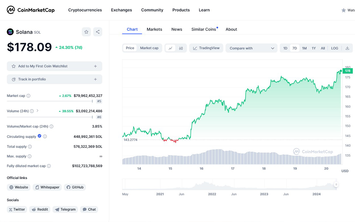Viewport: 355px width, 222px height.
Task: Set chart range to 7D
Action: click(295, 48)
